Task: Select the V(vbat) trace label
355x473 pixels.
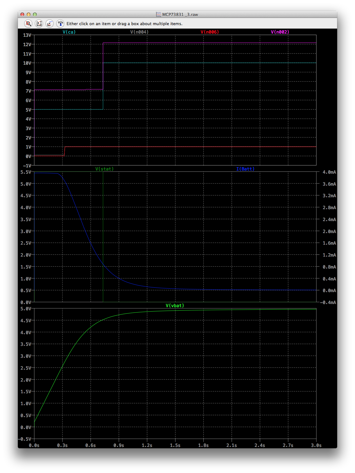Action: [175, 306]
